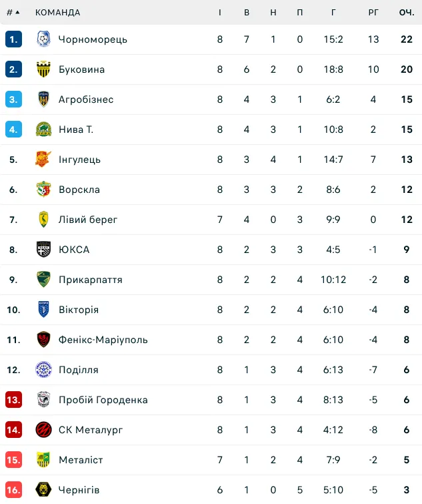The width and height of the screenshot is (422, 504).
Task: Click the Чорноморець club logo
Action: click(x=43, y=39)
